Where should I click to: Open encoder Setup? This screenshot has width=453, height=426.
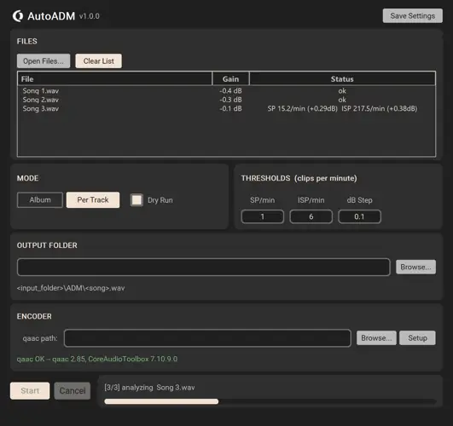pyautogui.click(x=417, y=338)
